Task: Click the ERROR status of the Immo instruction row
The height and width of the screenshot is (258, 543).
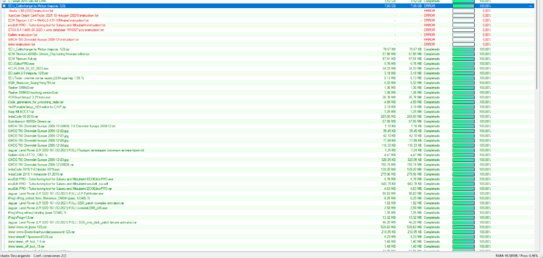Action: click(429, 44)
